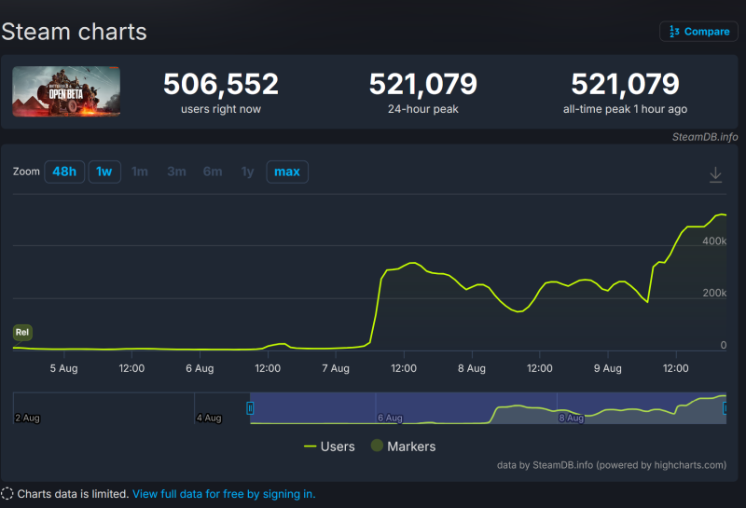Click the 9 Aug axis label
Viewport: 746px width, 508px height.
(608, 368)
